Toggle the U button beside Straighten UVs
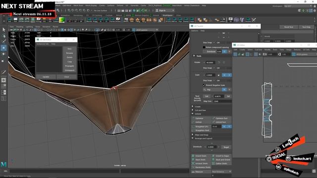Screen dimensions: 317x178 pos(224,127)
